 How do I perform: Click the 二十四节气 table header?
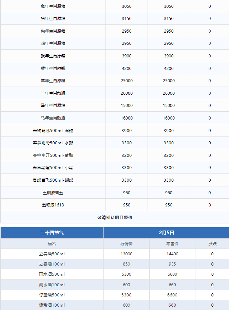point(52,233)
